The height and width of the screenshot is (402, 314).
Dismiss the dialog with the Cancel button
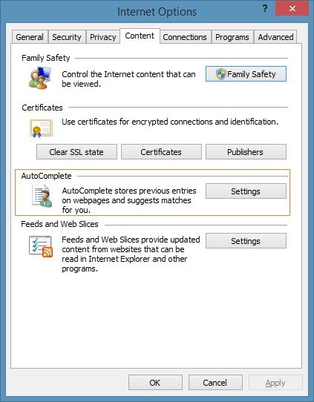tap(215, 383)
